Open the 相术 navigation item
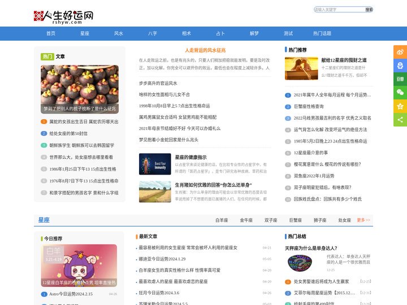The width and height of the screenshot is (407, 305). pos(187,33)
